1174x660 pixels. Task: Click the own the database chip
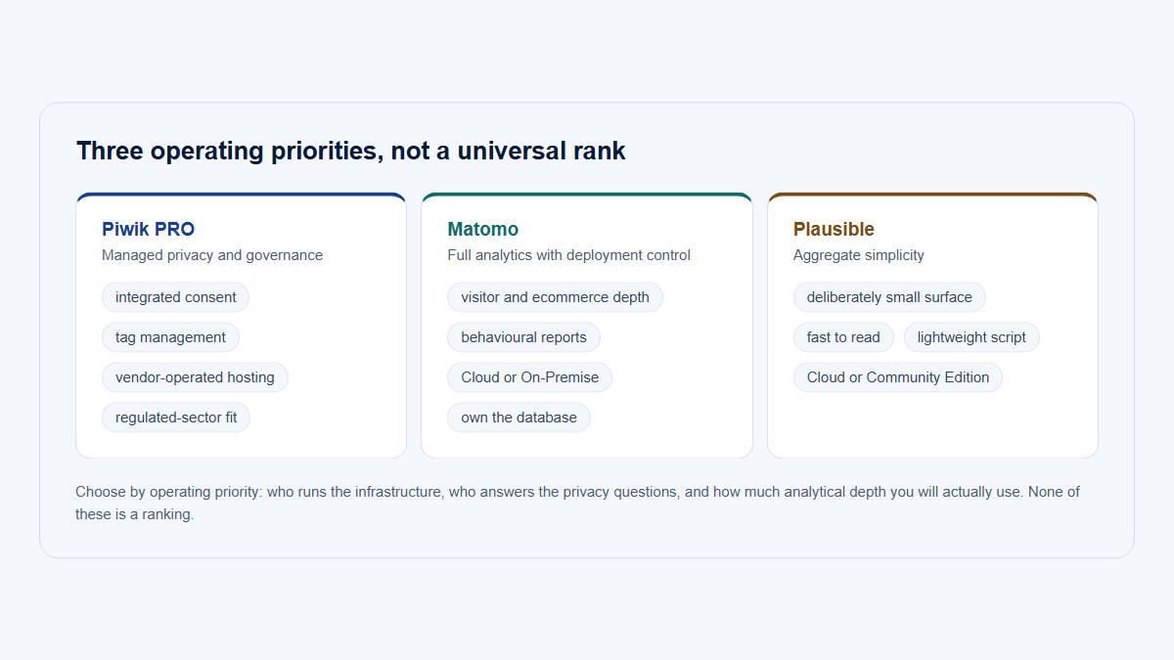click(x=519, y=418)
